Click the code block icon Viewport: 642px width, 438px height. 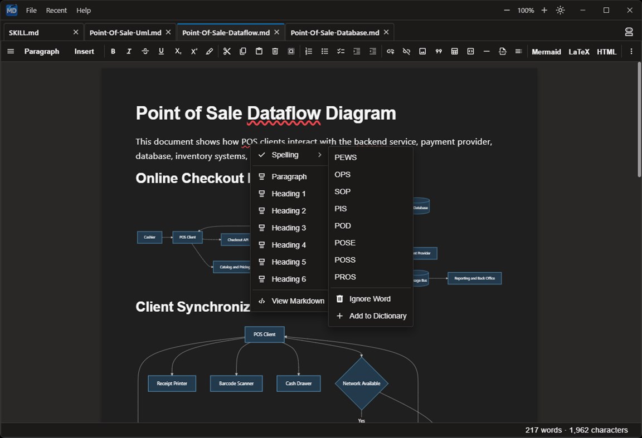(470, 51)
